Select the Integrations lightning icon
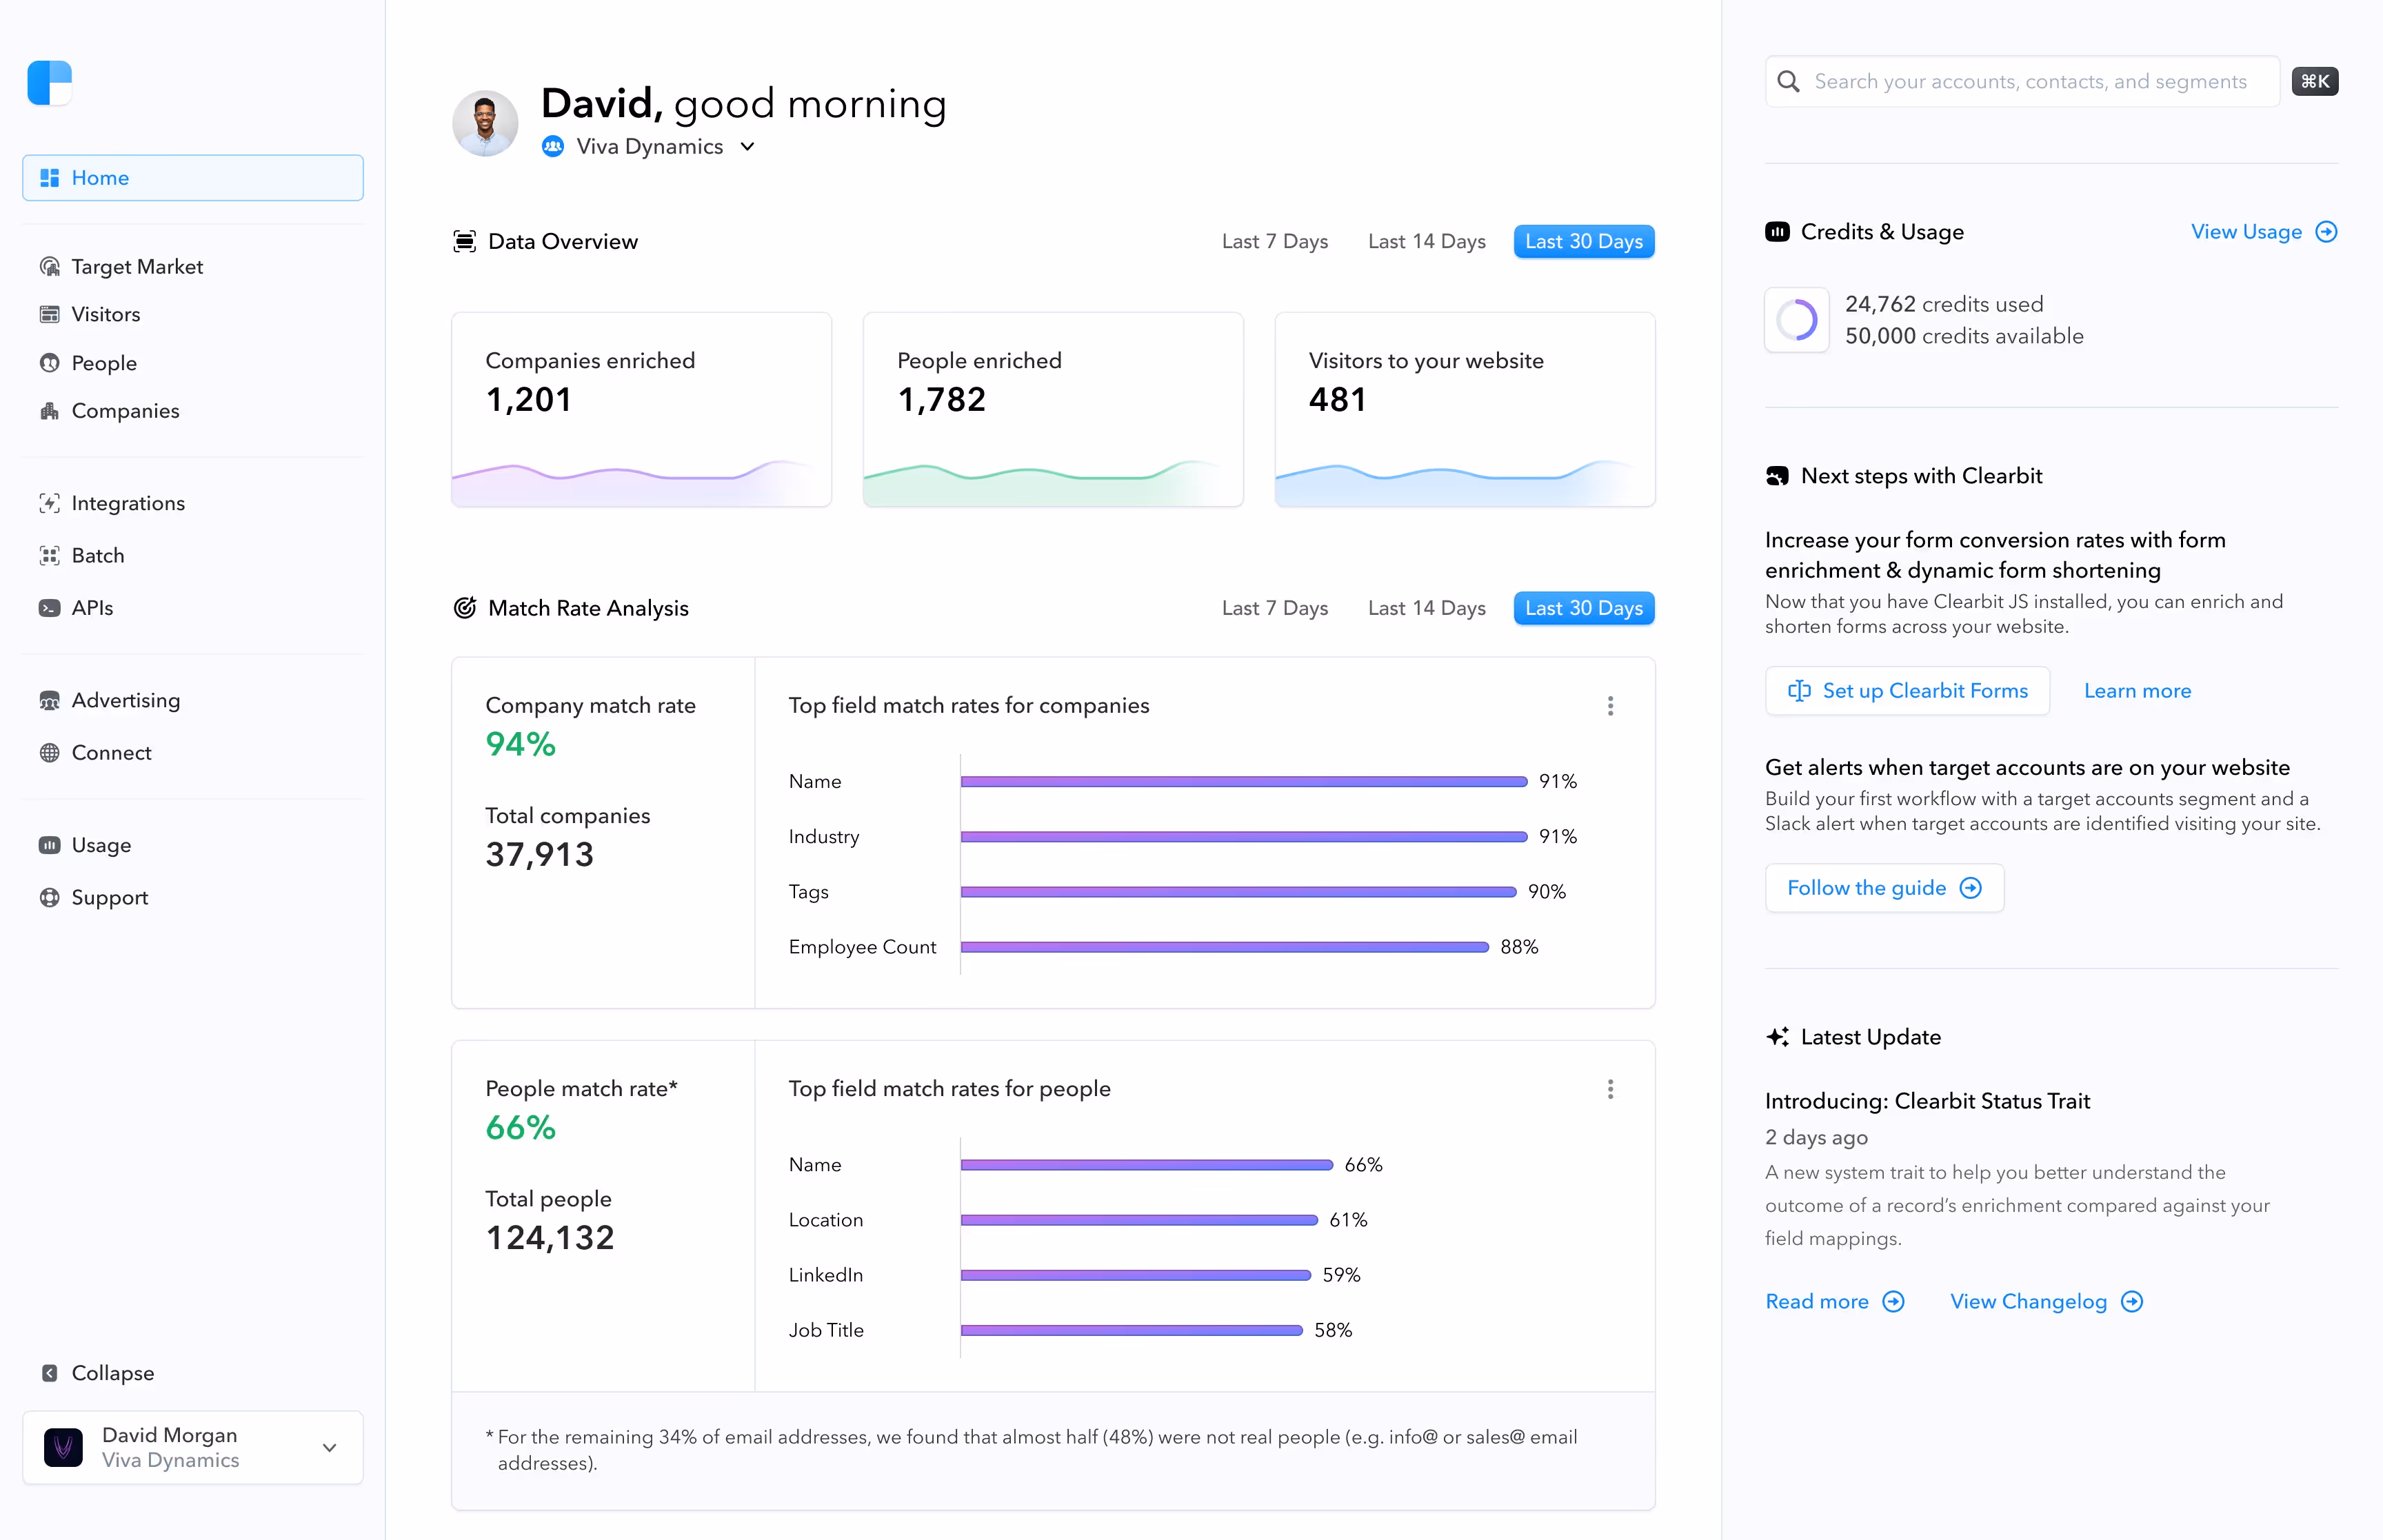Image resolution: width=2383 pixels, height=1540 pixels. coord(52,503)
